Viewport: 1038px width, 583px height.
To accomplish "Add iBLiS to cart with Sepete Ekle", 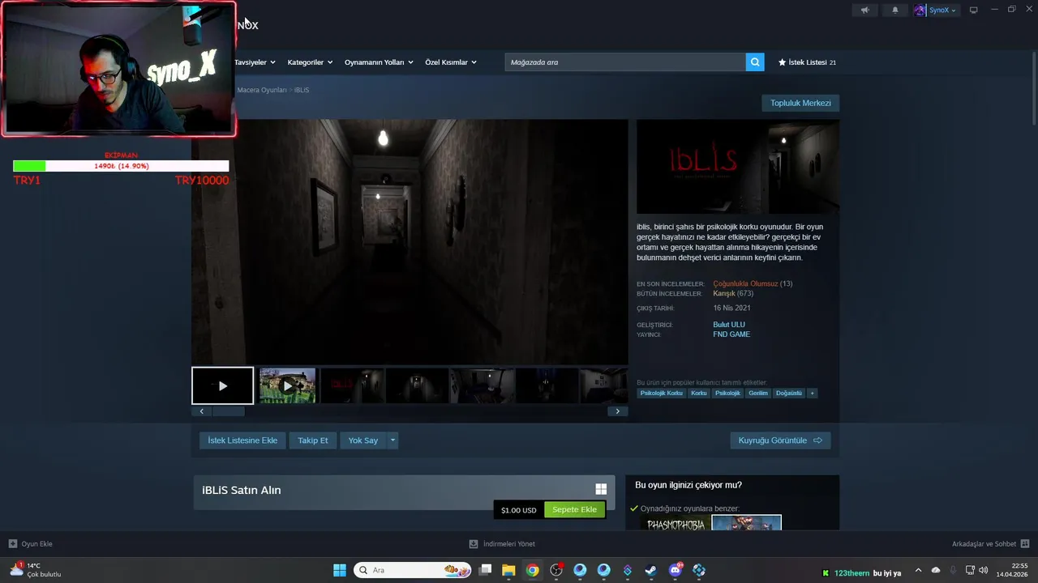I will tap(574, 510).
